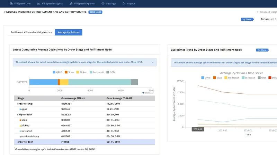Viewport: 277px width, 155px height.
Task: Click Try filters button near Period
Action: tap(247, 19)
